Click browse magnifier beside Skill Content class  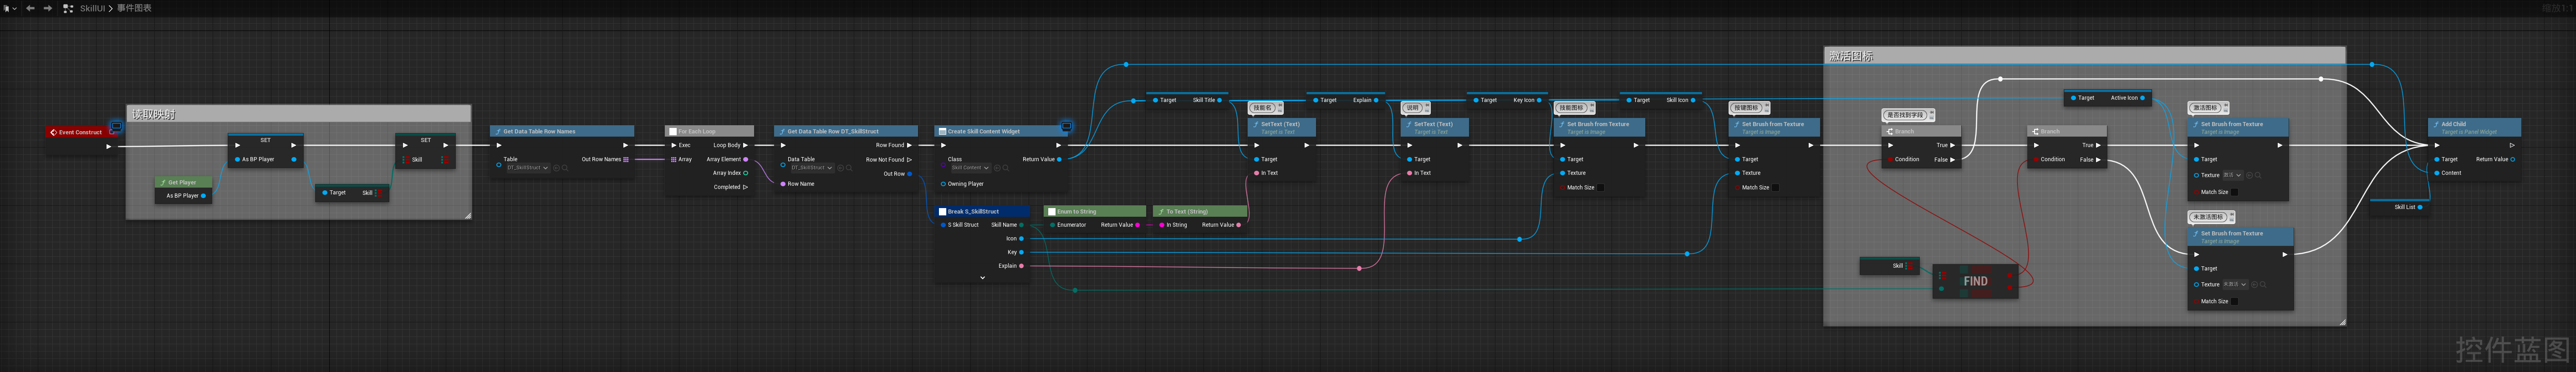[x=1006, y=168]
